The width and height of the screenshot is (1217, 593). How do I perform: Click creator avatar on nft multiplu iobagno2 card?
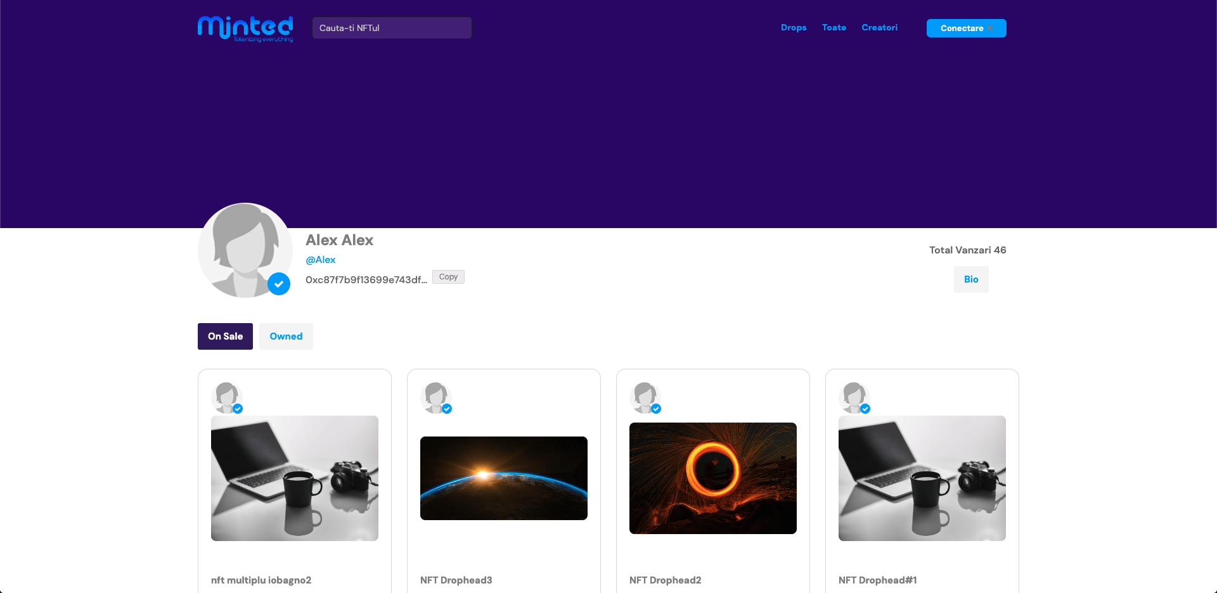pos(226,398)
